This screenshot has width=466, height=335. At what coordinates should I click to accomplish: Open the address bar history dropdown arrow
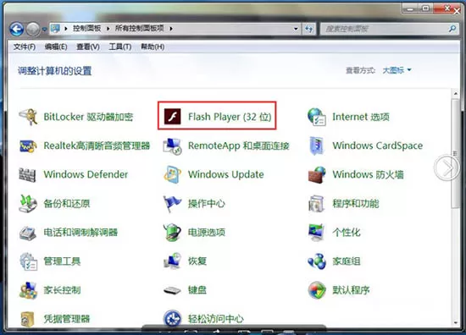click(x=296, y=29)
